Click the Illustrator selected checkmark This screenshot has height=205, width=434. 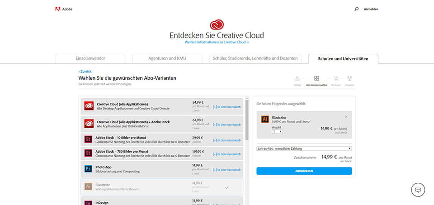(226, 187)
